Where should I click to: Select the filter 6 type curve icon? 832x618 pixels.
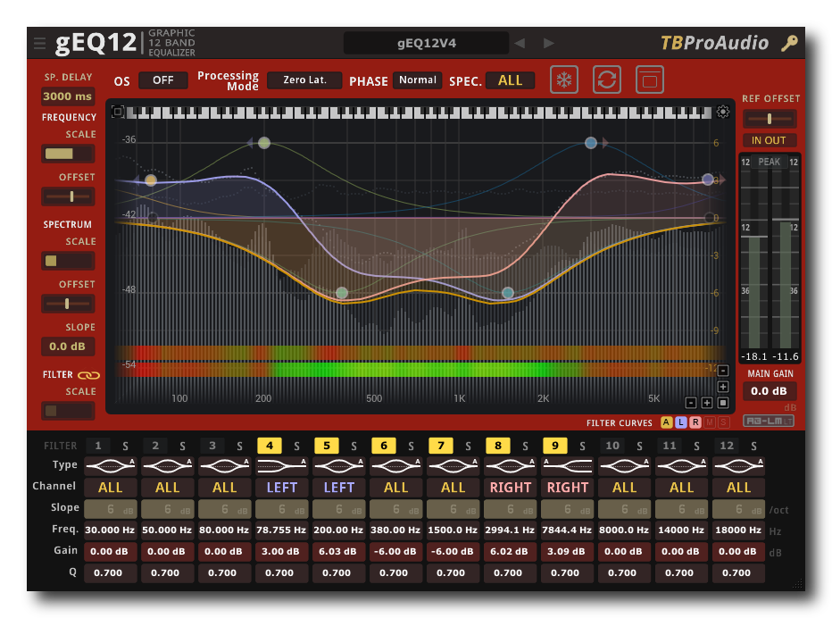[x=395, y=465]
